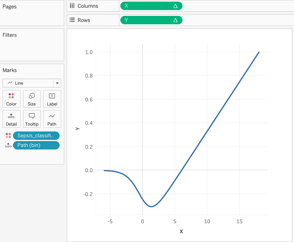
Task: Click the X axis title
Action: point(181,232)
